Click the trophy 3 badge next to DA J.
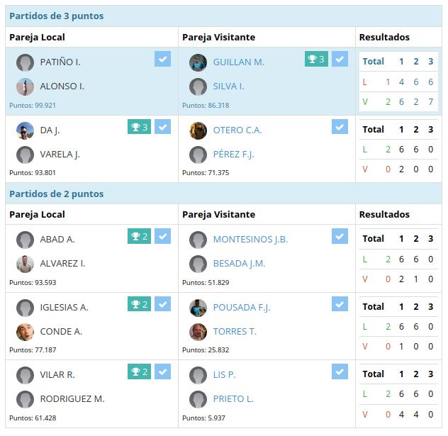 (139, 127)
